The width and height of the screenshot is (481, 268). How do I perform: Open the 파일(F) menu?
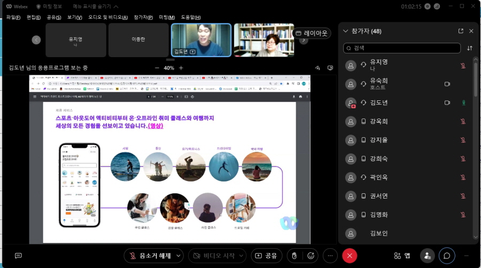click(x=13, y=18)
